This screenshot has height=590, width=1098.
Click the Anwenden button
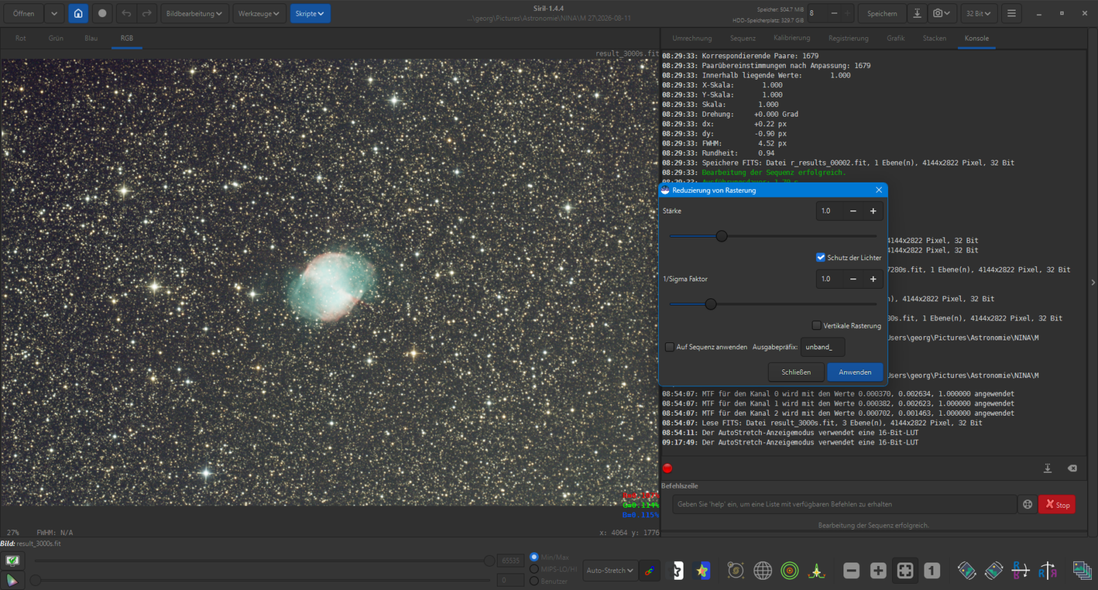click(855, 372)
